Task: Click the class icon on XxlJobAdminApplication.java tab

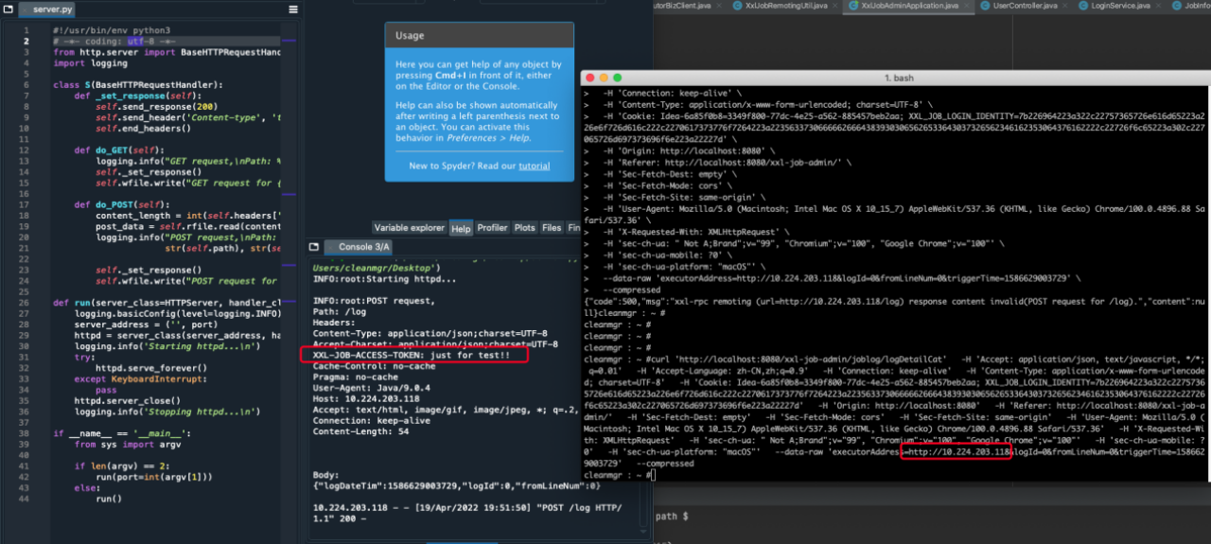Action: point(853,6)
